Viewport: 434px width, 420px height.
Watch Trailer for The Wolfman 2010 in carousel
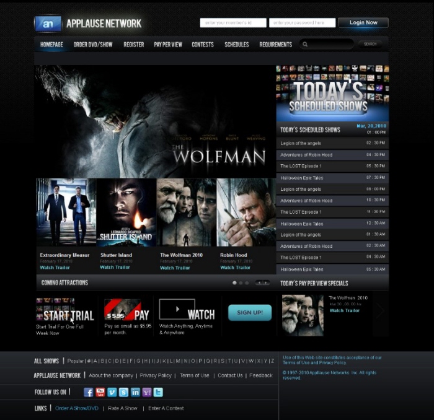(175, 268)
